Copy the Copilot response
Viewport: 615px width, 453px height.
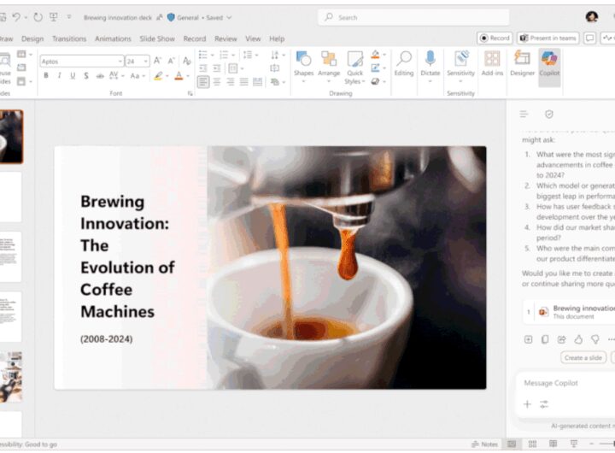point(545,339)
